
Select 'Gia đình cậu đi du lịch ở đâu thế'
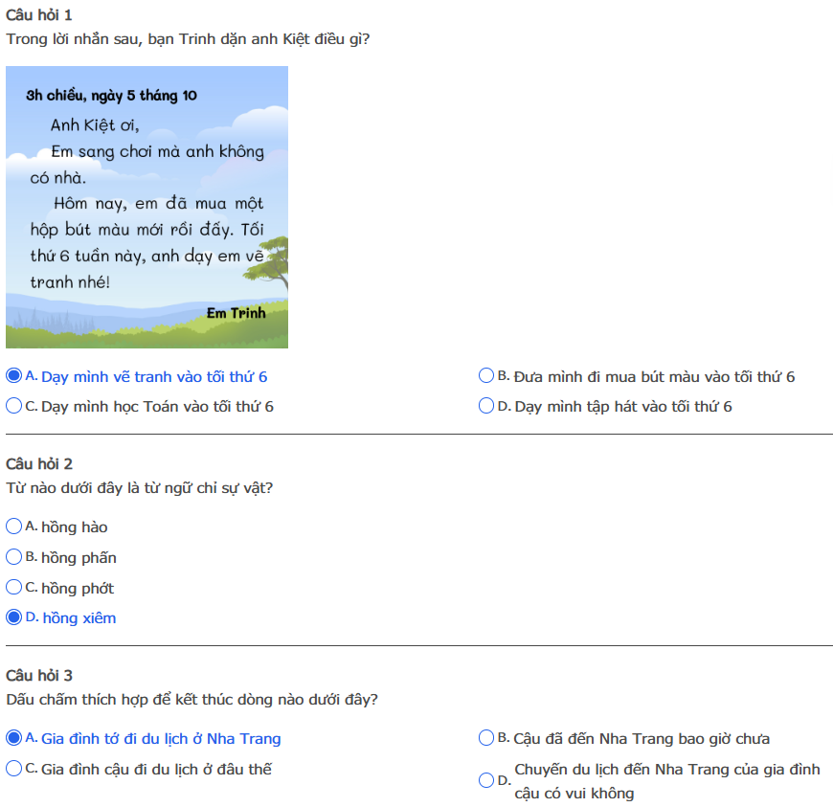tap(14, 769)
